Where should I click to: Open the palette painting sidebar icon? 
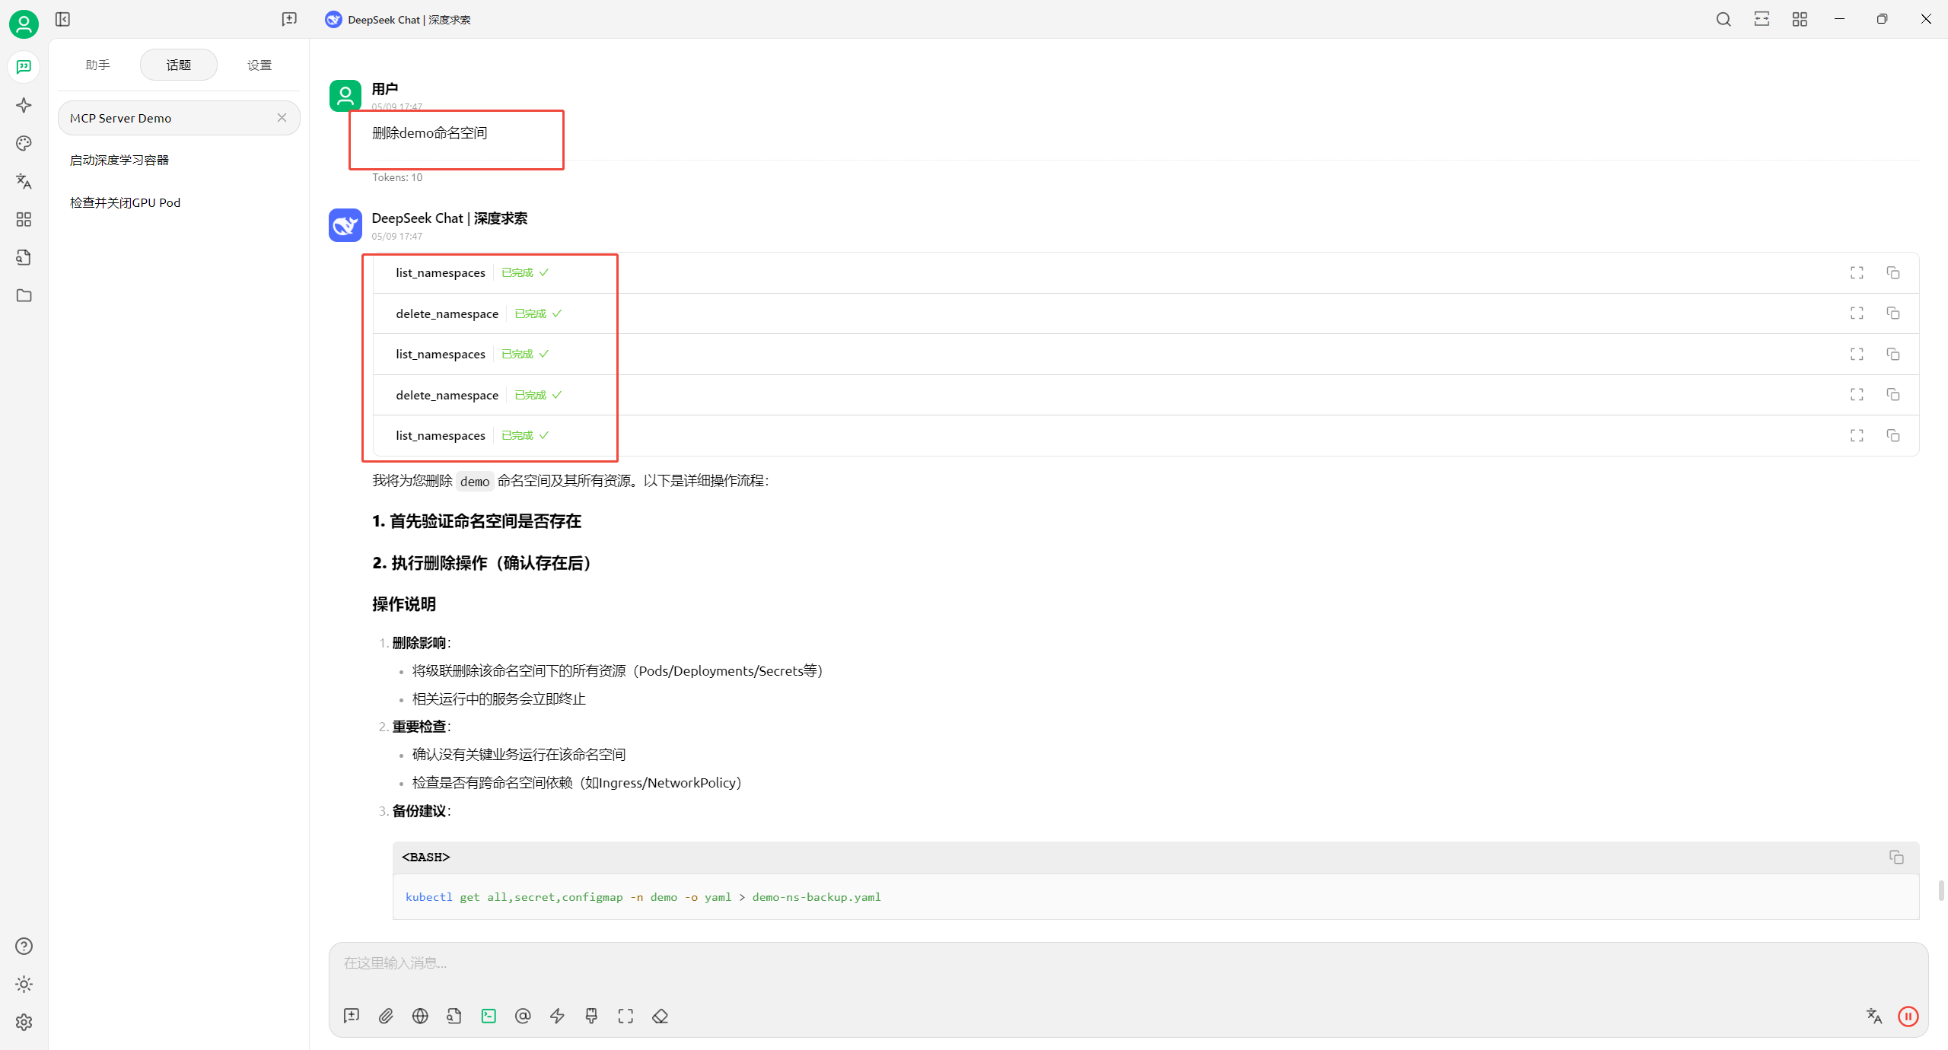point(24,143)
